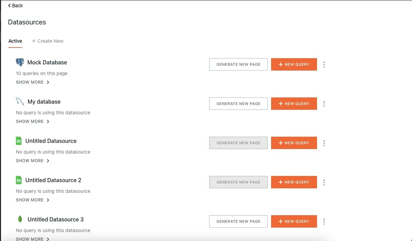Image resolution: width=412 pixels, height=241 pixels.
Task: Open the three-dot menu for Untitled Datasource 2
Action: pyautogui.click(x=324, y=182)
